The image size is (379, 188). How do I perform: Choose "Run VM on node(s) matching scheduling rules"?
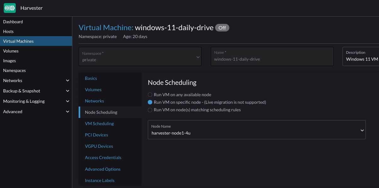[150, 110]
